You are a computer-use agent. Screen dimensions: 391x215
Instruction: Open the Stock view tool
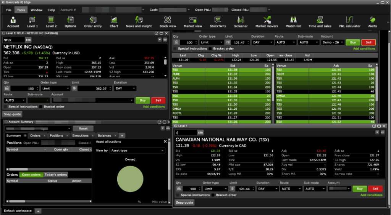[x=168, y=22]
